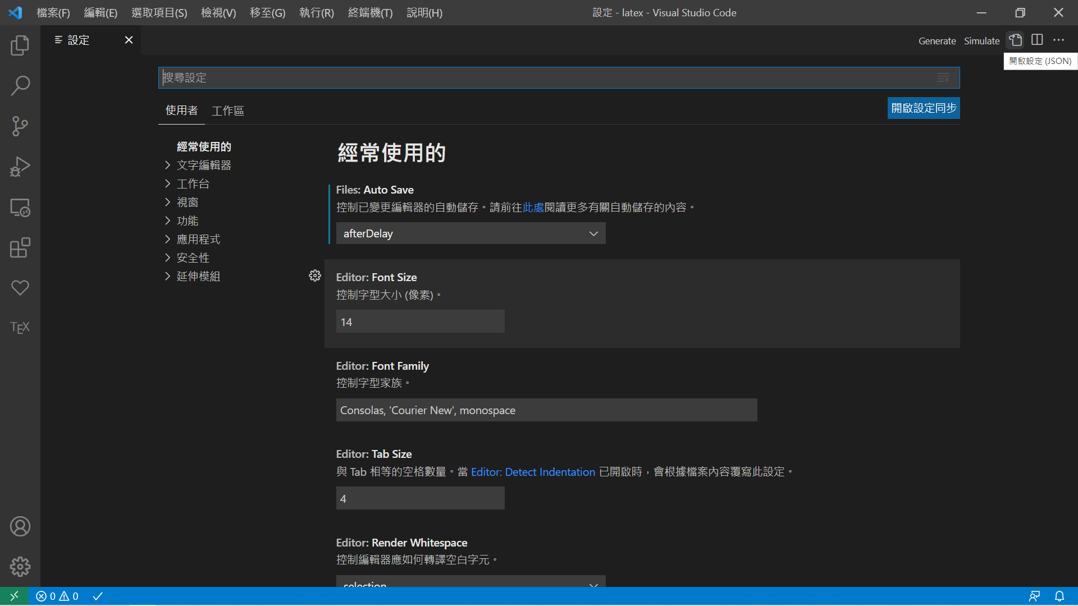
Task: Open the Manage gear at bottom left
Action: pos(20,567)
